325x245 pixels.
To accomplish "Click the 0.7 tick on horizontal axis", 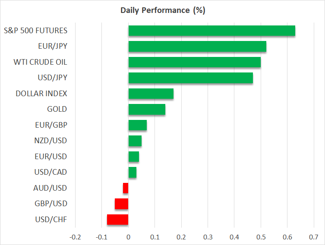I will point(314,236).
